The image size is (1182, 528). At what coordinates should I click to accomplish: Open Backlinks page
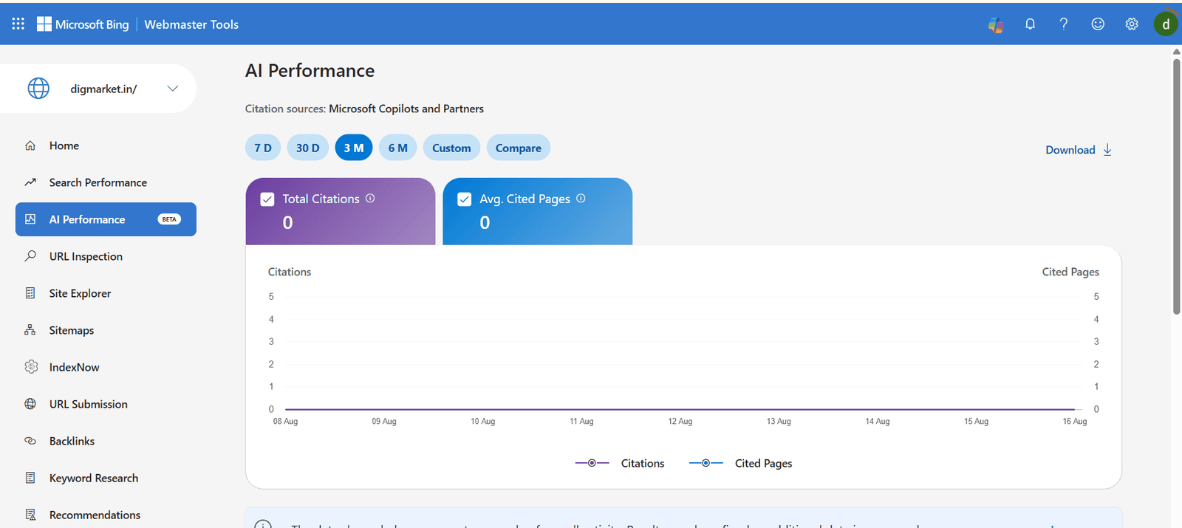(106, 441)
